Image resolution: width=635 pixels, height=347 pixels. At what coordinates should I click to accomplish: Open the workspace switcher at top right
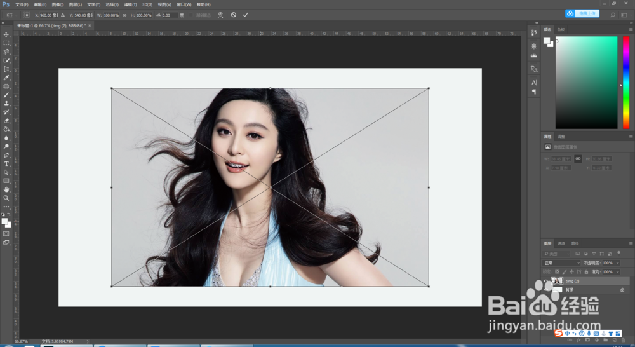pyautogui.click(x=624, y=15)
